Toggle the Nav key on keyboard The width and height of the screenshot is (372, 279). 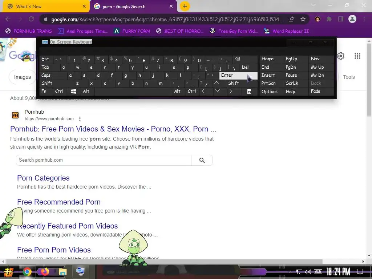click(x=321, y=59)
